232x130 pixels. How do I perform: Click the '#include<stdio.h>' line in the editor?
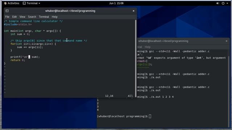(18, 25)
